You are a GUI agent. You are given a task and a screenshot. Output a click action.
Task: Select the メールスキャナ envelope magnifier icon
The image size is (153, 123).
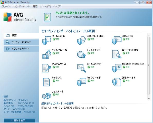click(x=82, y=68)
